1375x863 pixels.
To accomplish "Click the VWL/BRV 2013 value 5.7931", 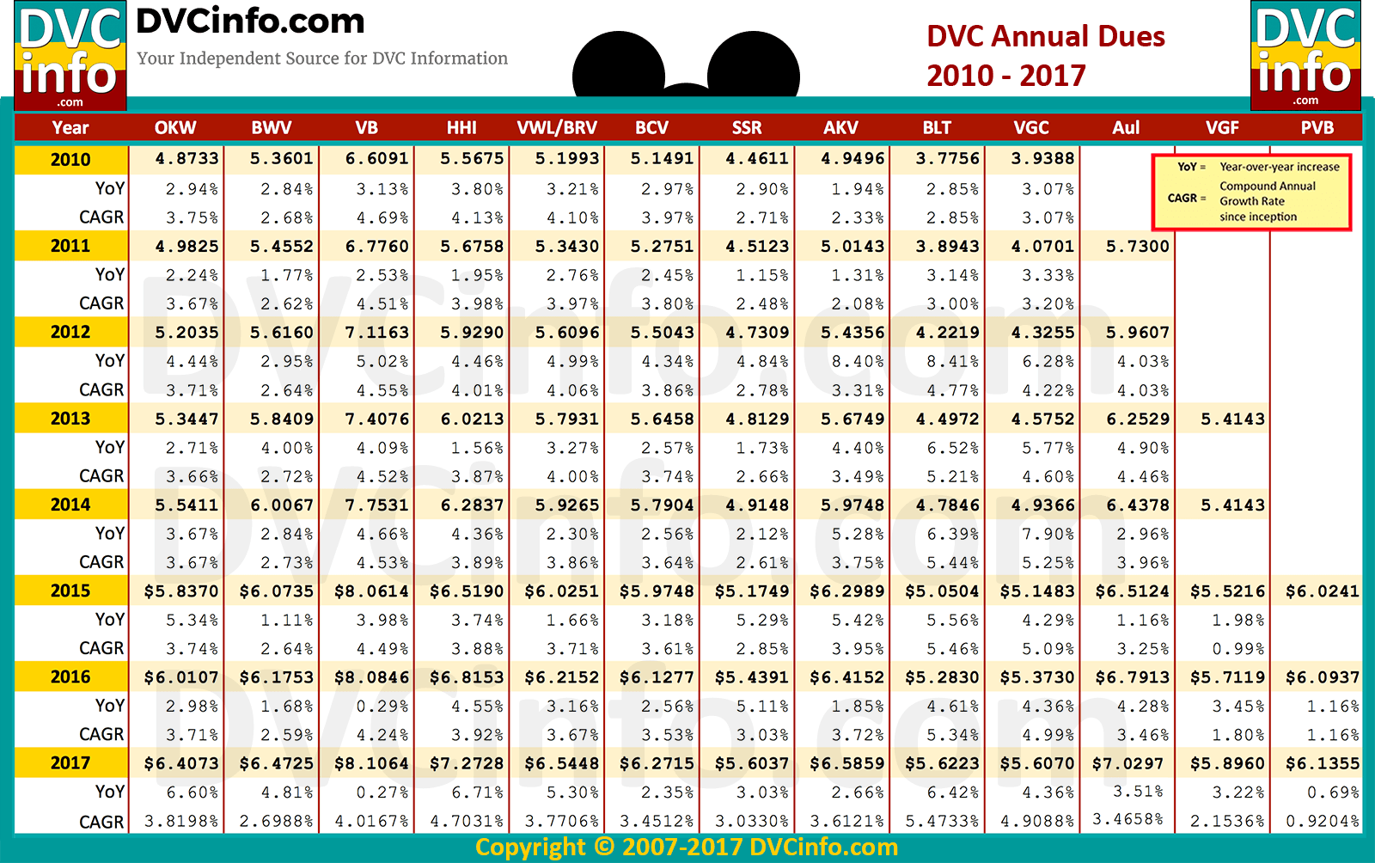I will [x=566, y=419].
